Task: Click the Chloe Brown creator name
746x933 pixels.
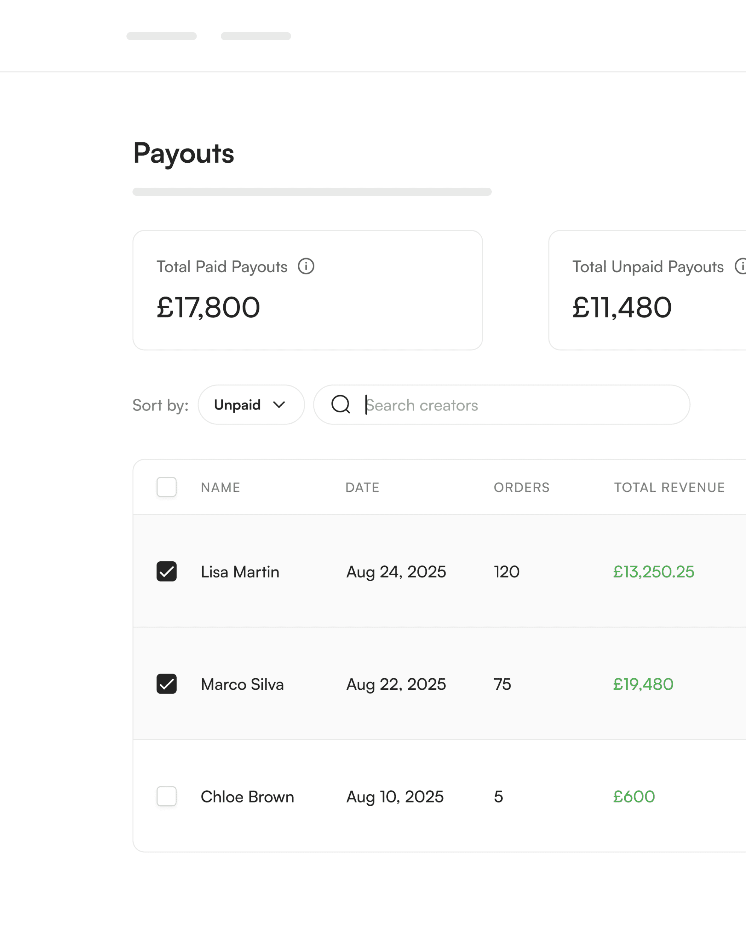Action: pos(247,797)
